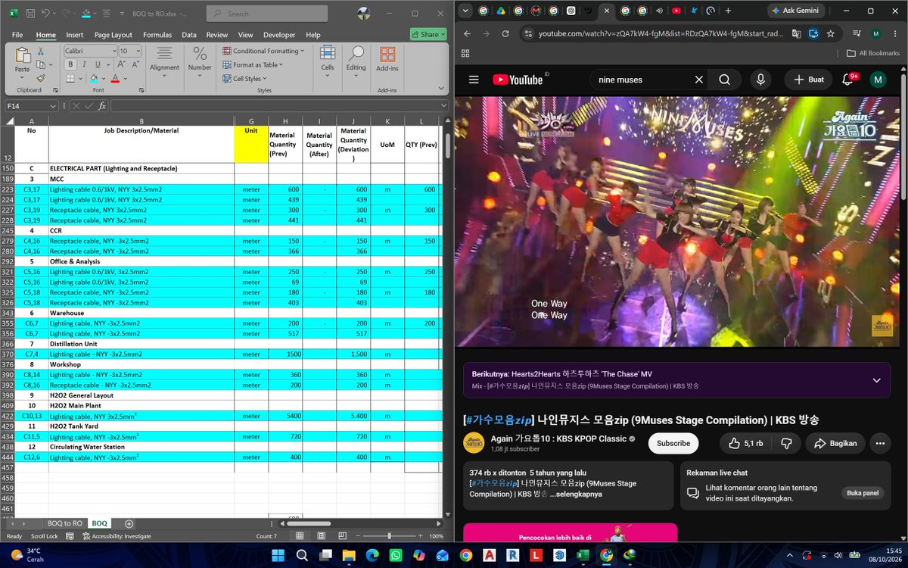The height and width of the screenshot is (568, 908).
Task: Subscribe to Again 가요톱10 channel
Action: (x=673, y=443)
